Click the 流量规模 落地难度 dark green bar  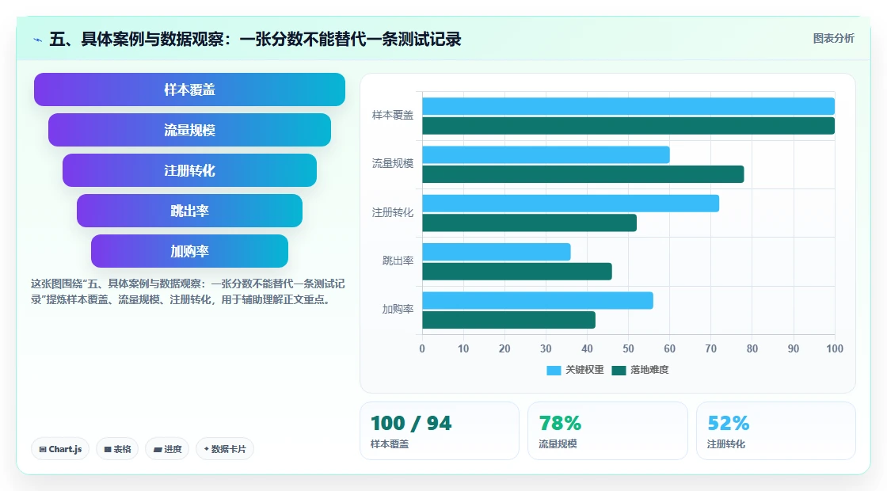[x=583, y=174]
